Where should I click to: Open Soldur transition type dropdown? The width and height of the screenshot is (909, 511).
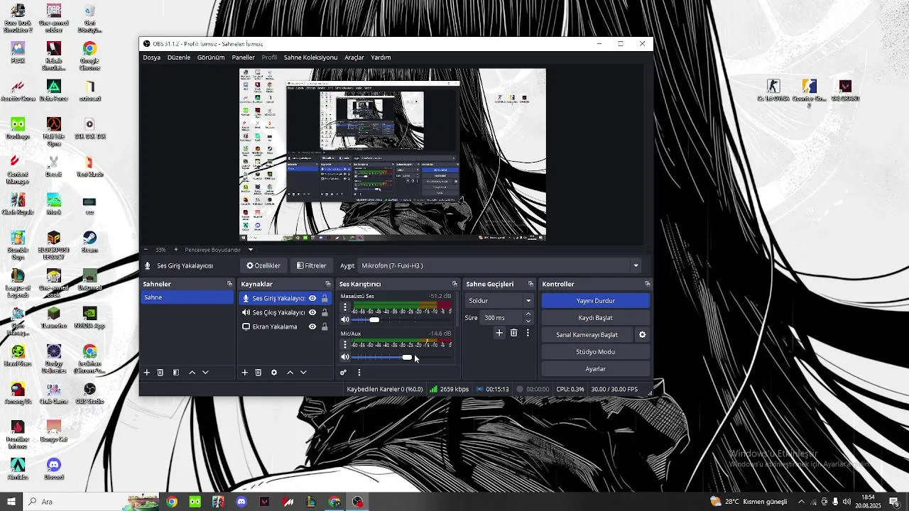pyautogui.click(x=499, y=301)
